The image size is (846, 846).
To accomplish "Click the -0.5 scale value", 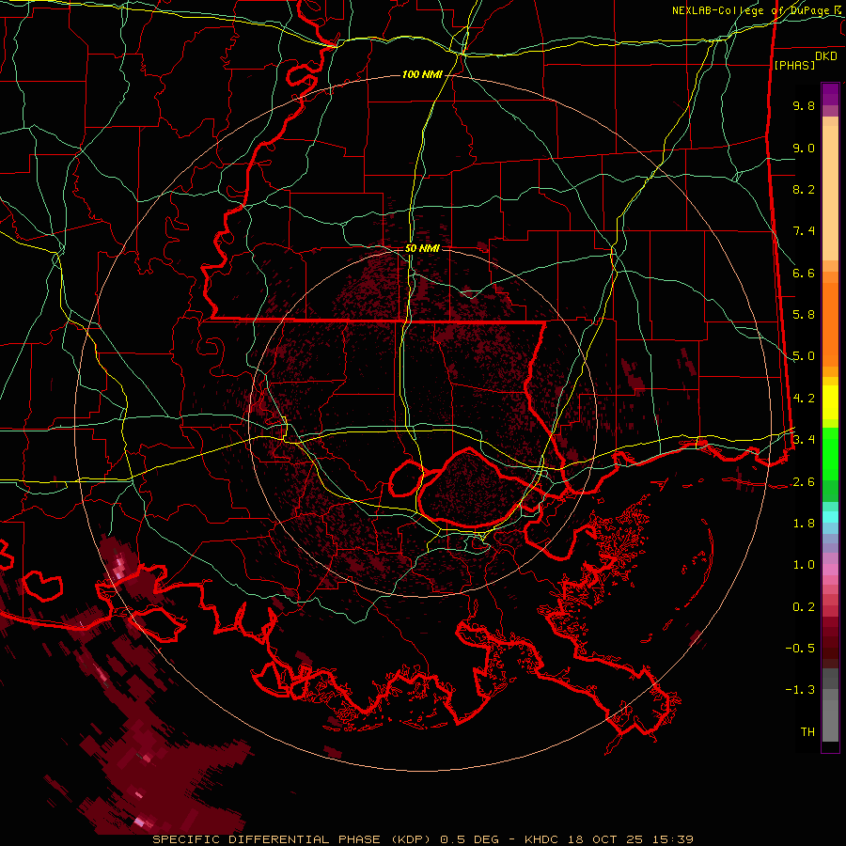I will pyautogui.click(x=800, y=649).
